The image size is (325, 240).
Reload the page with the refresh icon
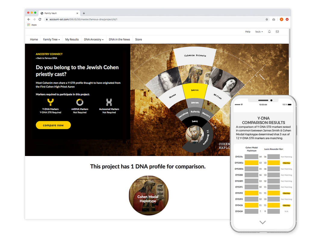coord(40,19)
